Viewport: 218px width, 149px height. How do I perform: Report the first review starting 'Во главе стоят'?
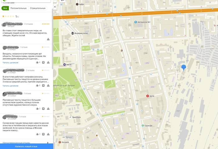pos(48,39)
